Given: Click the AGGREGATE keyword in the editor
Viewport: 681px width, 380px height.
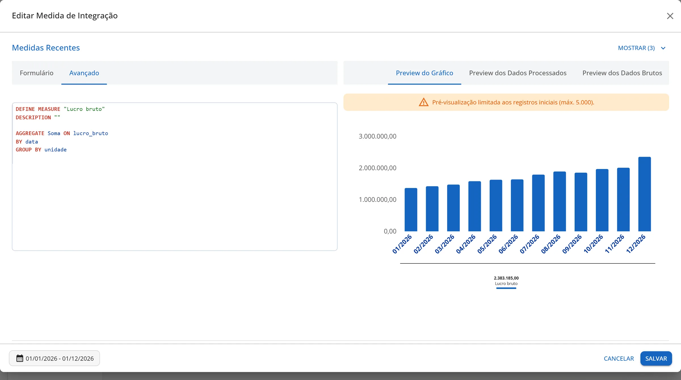Looking at the screenshot, I should (30, 133).
